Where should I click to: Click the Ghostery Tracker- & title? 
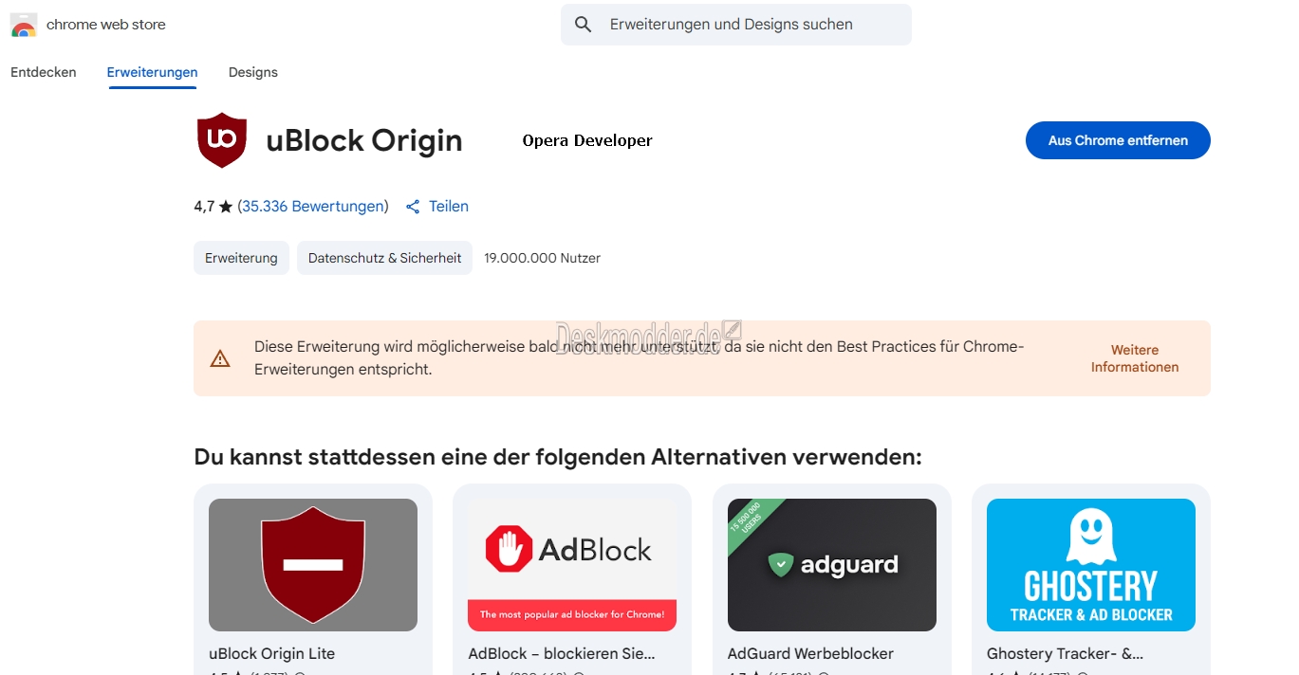point(1065,653)
